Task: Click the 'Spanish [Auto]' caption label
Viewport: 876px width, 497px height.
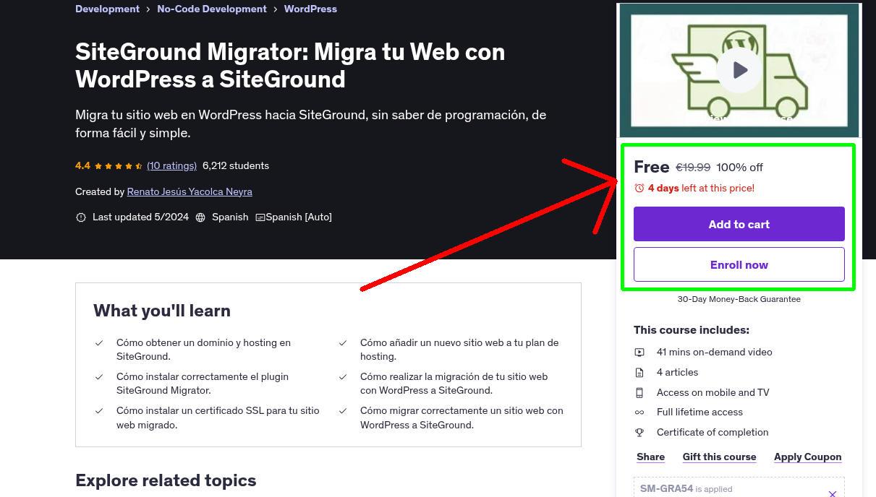Action: (x=299, y=217)
